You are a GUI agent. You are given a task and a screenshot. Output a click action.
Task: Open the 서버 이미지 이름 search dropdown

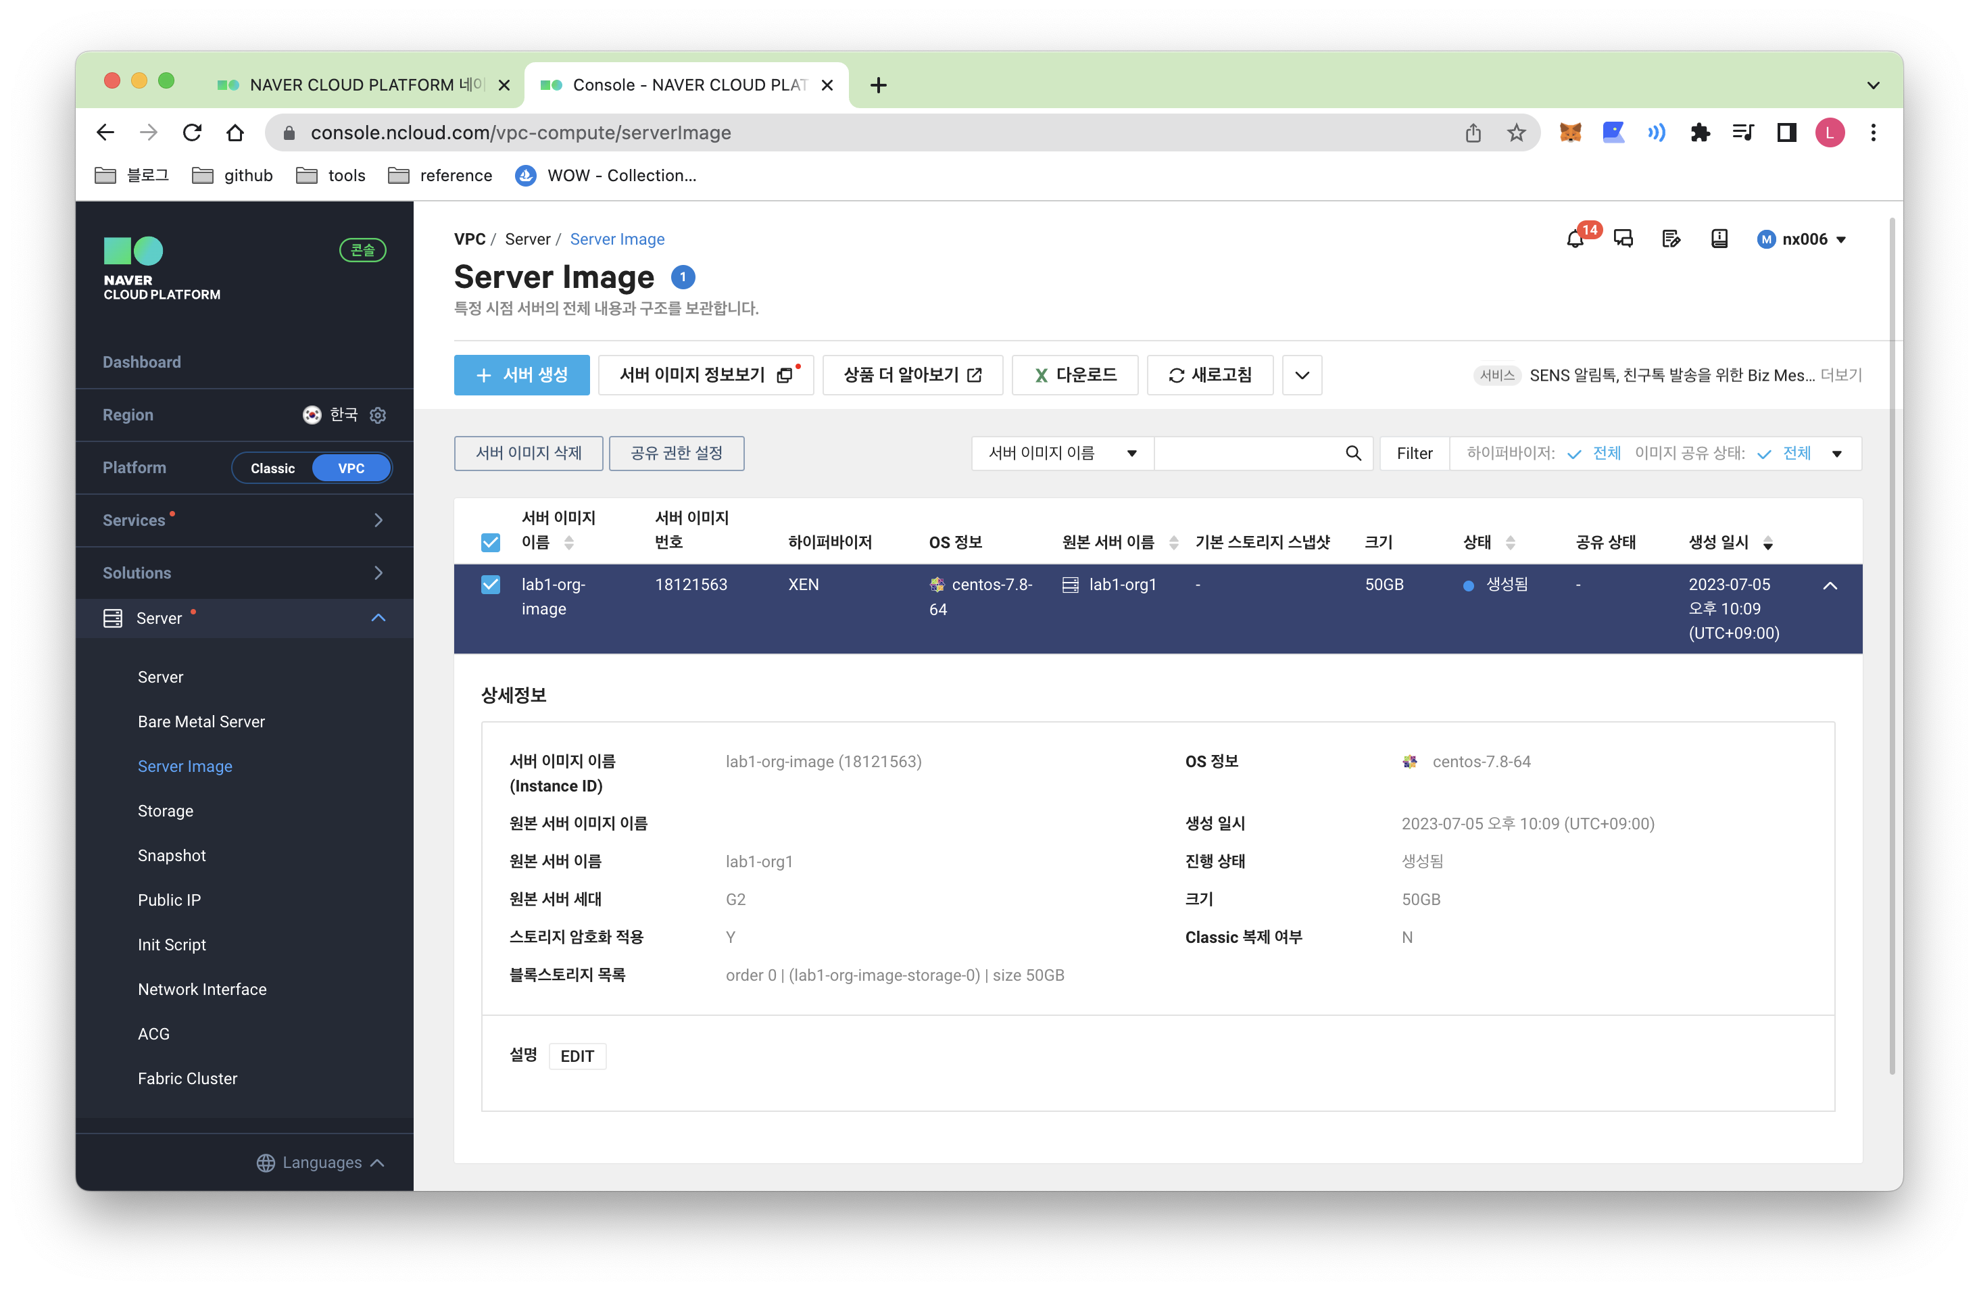pos(1062,453)
